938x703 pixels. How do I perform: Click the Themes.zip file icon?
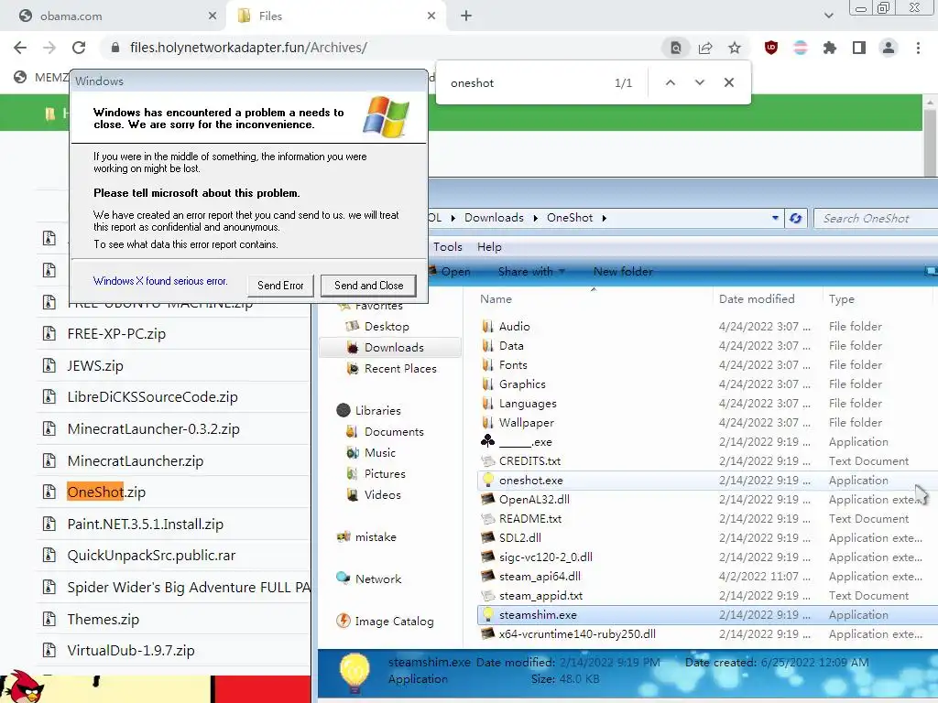[x=49, y=620]
